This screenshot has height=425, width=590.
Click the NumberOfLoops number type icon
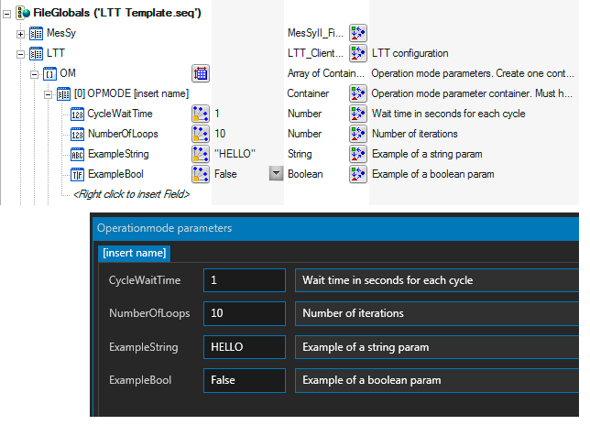click(x=78, y=135)
